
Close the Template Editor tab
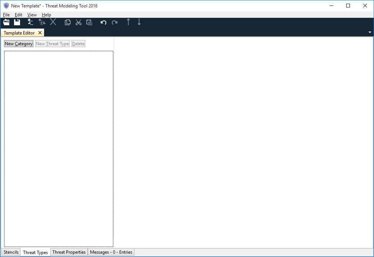point(40,33)
